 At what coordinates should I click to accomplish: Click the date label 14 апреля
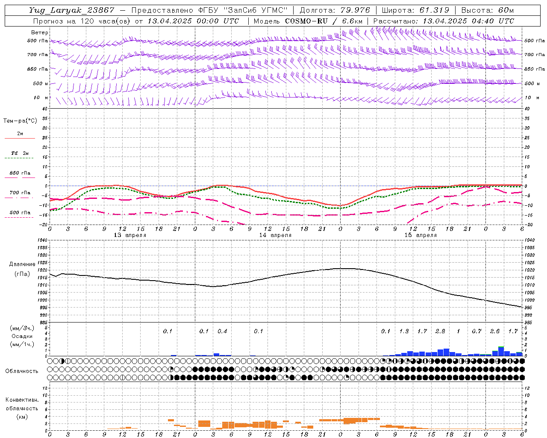click(275, 235)
